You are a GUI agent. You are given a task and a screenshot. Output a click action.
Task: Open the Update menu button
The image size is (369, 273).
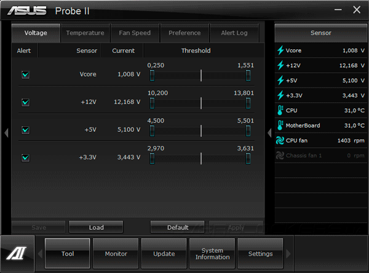point(164,253)
